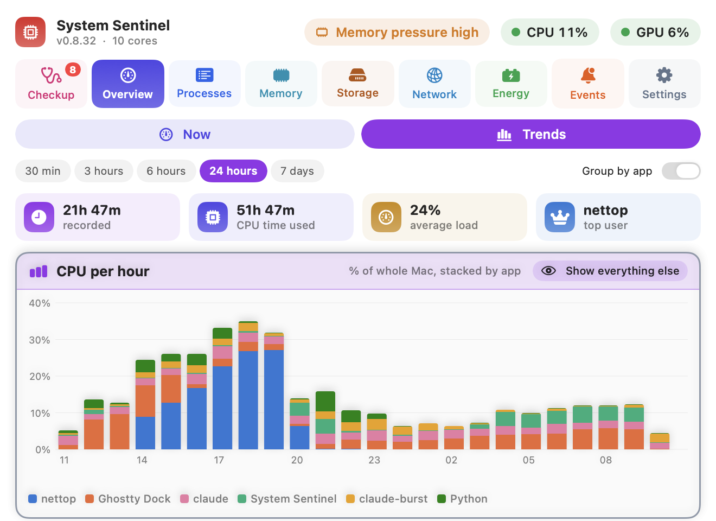Select the 3 hours time range

pyautogui.click(x=104, y=171)
